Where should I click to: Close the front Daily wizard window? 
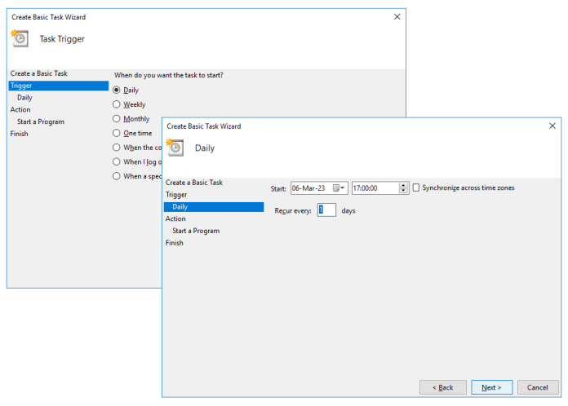point(552,126)
